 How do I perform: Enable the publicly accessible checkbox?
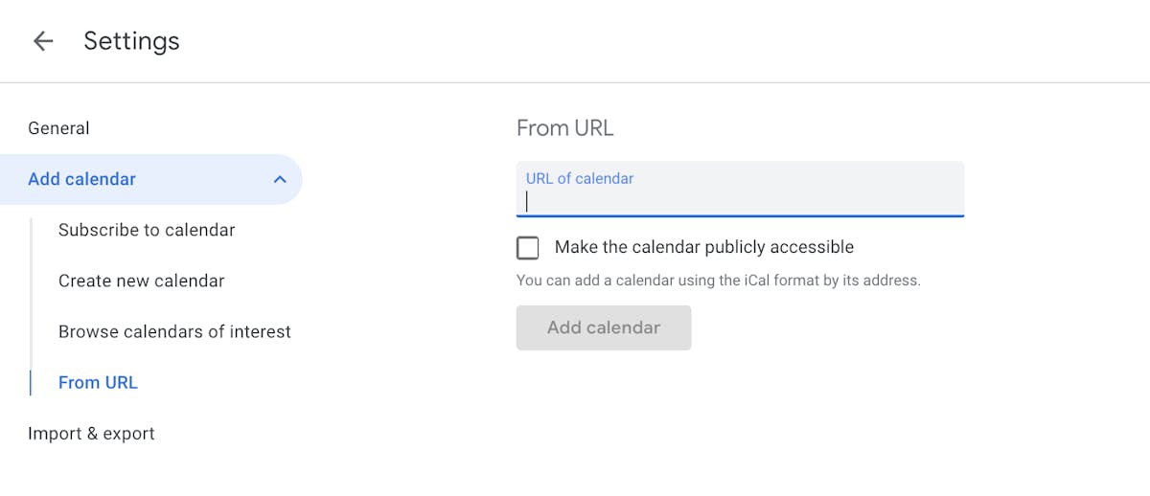tap(527, 248)
